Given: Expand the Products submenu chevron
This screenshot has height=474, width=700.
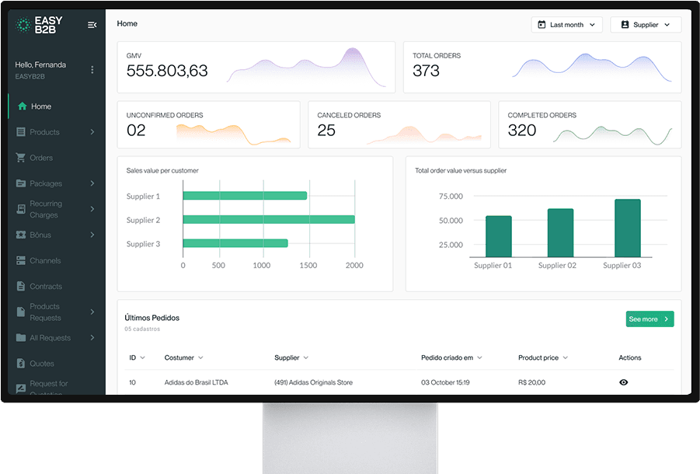Looking at the screenshot, I should [92, 132].
